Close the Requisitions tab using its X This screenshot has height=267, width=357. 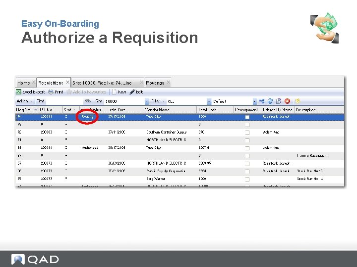pos(67,82)
